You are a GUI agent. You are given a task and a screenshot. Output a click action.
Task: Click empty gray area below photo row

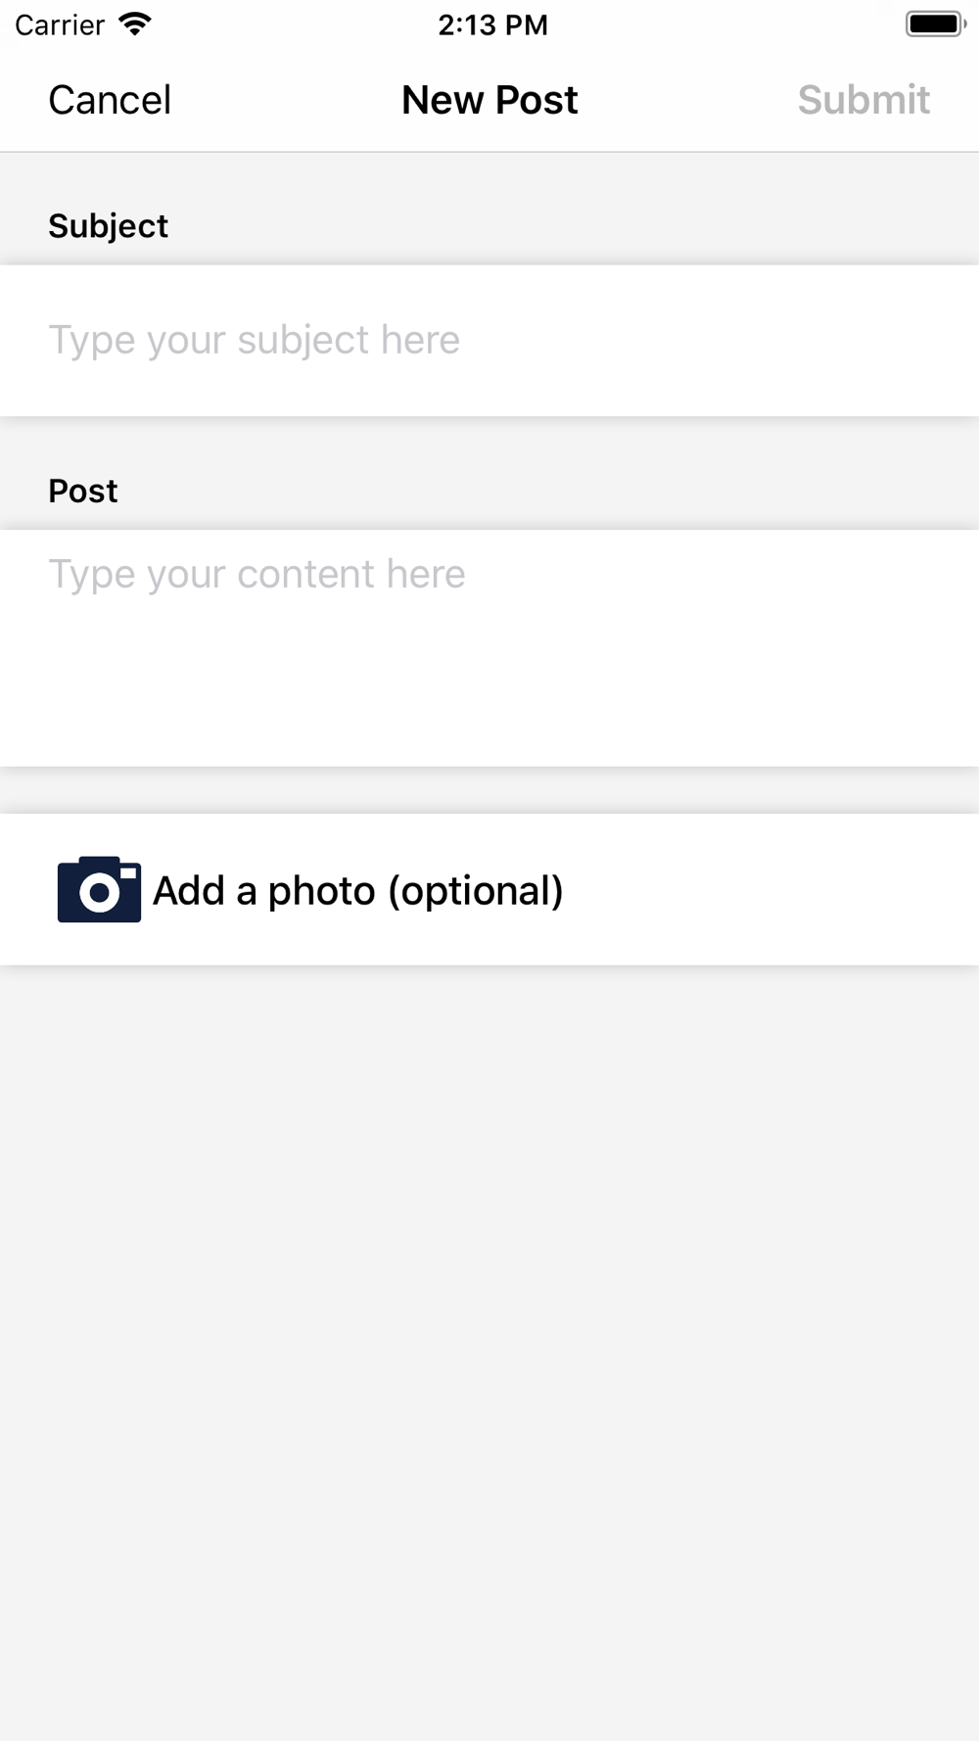[x=489, y=1351]
